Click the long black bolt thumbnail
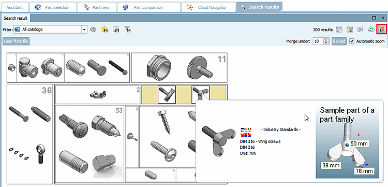388x187 pixels. coord(118,67)
